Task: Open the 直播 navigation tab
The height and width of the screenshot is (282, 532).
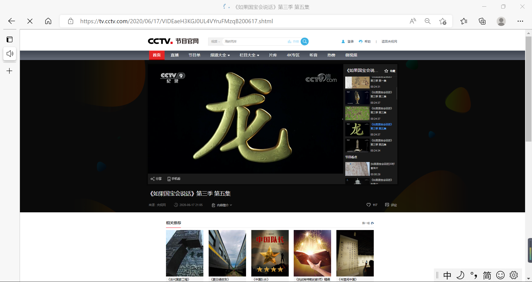Action: coord(175,55)
